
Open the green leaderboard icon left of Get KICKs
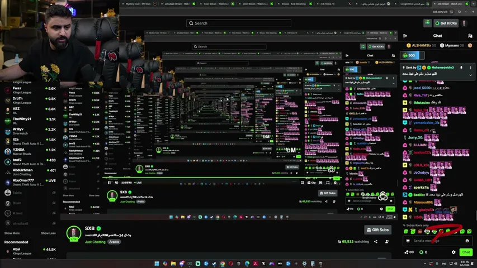(427, 23)
